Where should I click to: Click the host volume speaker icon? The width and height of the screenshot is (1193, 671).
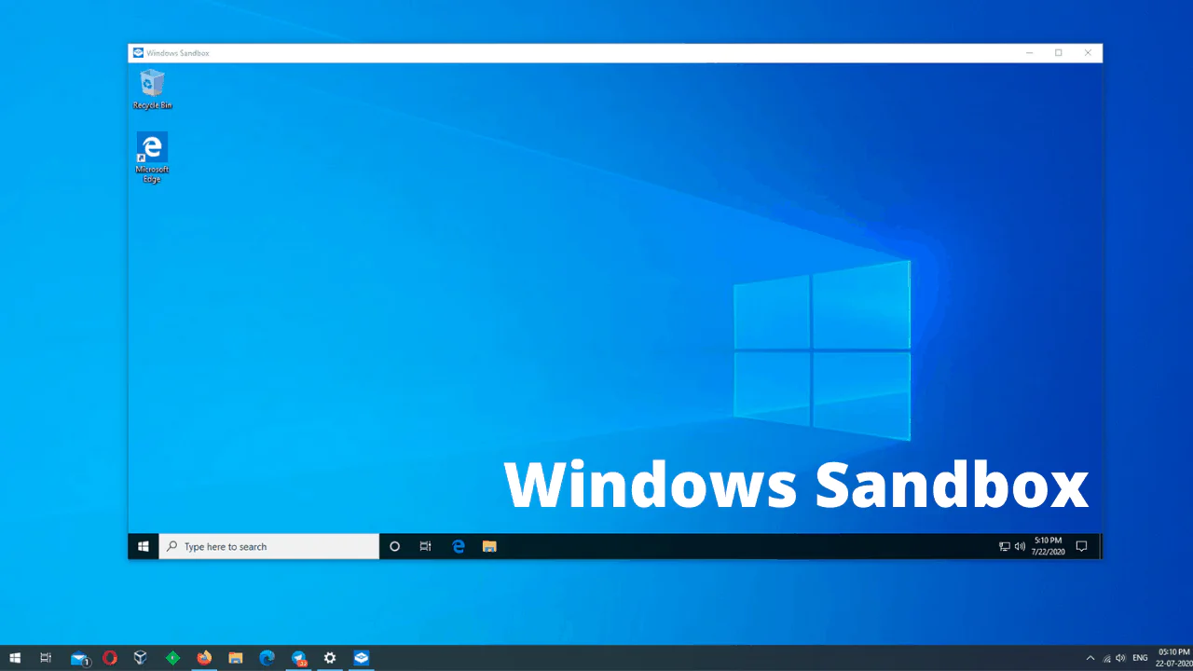click(x=1121, y=658)
